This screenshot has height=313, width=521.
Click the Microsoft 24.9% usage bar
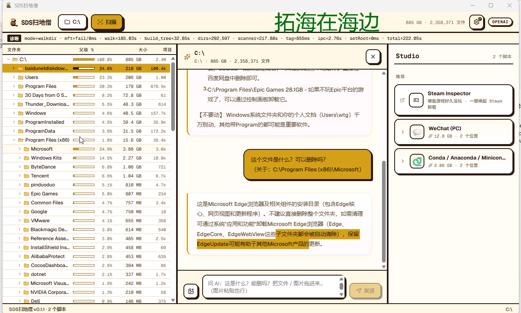tap(84, 149)
